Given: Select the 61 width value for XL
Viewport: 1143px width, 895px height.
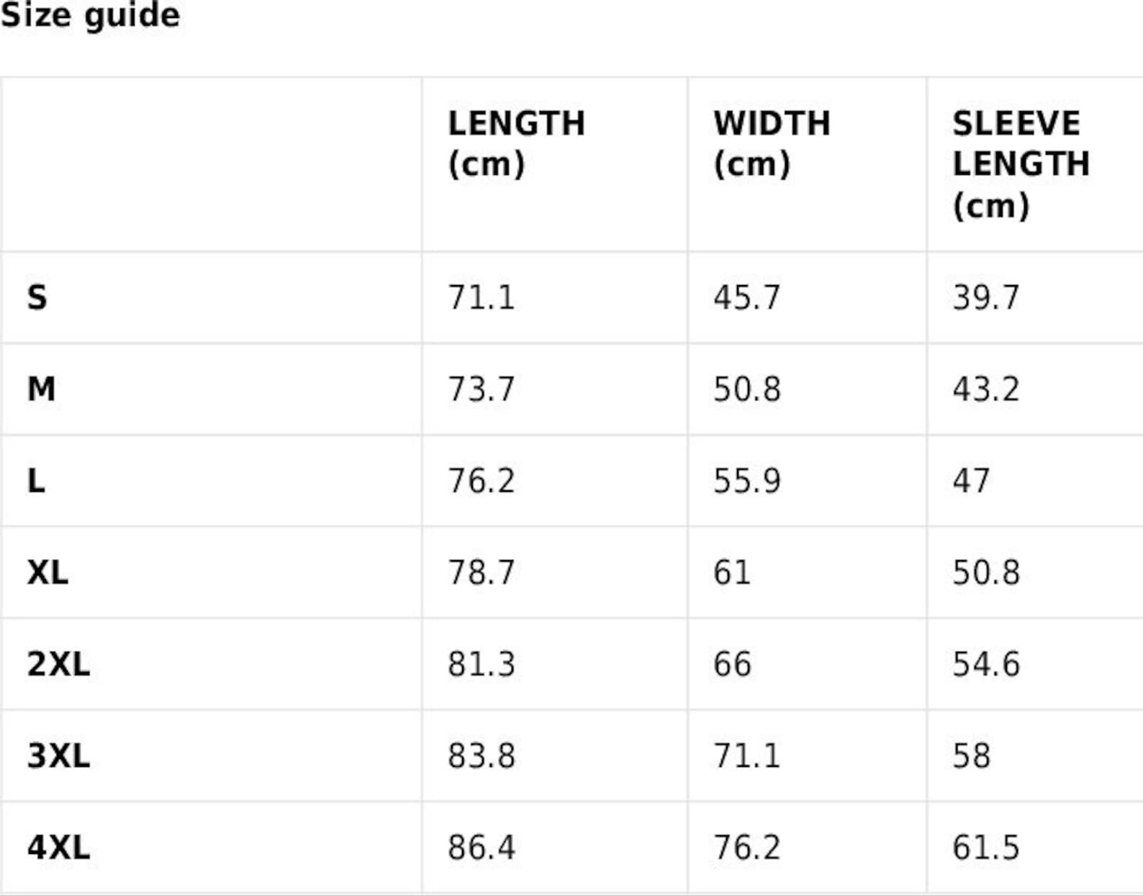Looking at the screenshot, I should [731, 572].
